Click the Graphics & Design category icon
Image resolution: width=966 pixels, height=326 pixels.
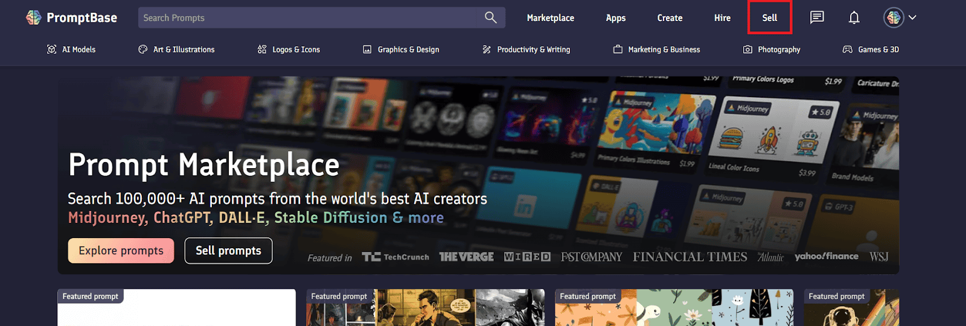(x=367, y=49)
